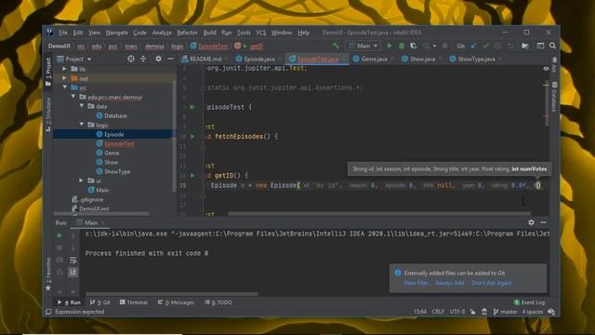Image resolution: width=595 pixels, height=335 pixels.
Task: Open the Main run configuration dropdown
Action: 364,46
